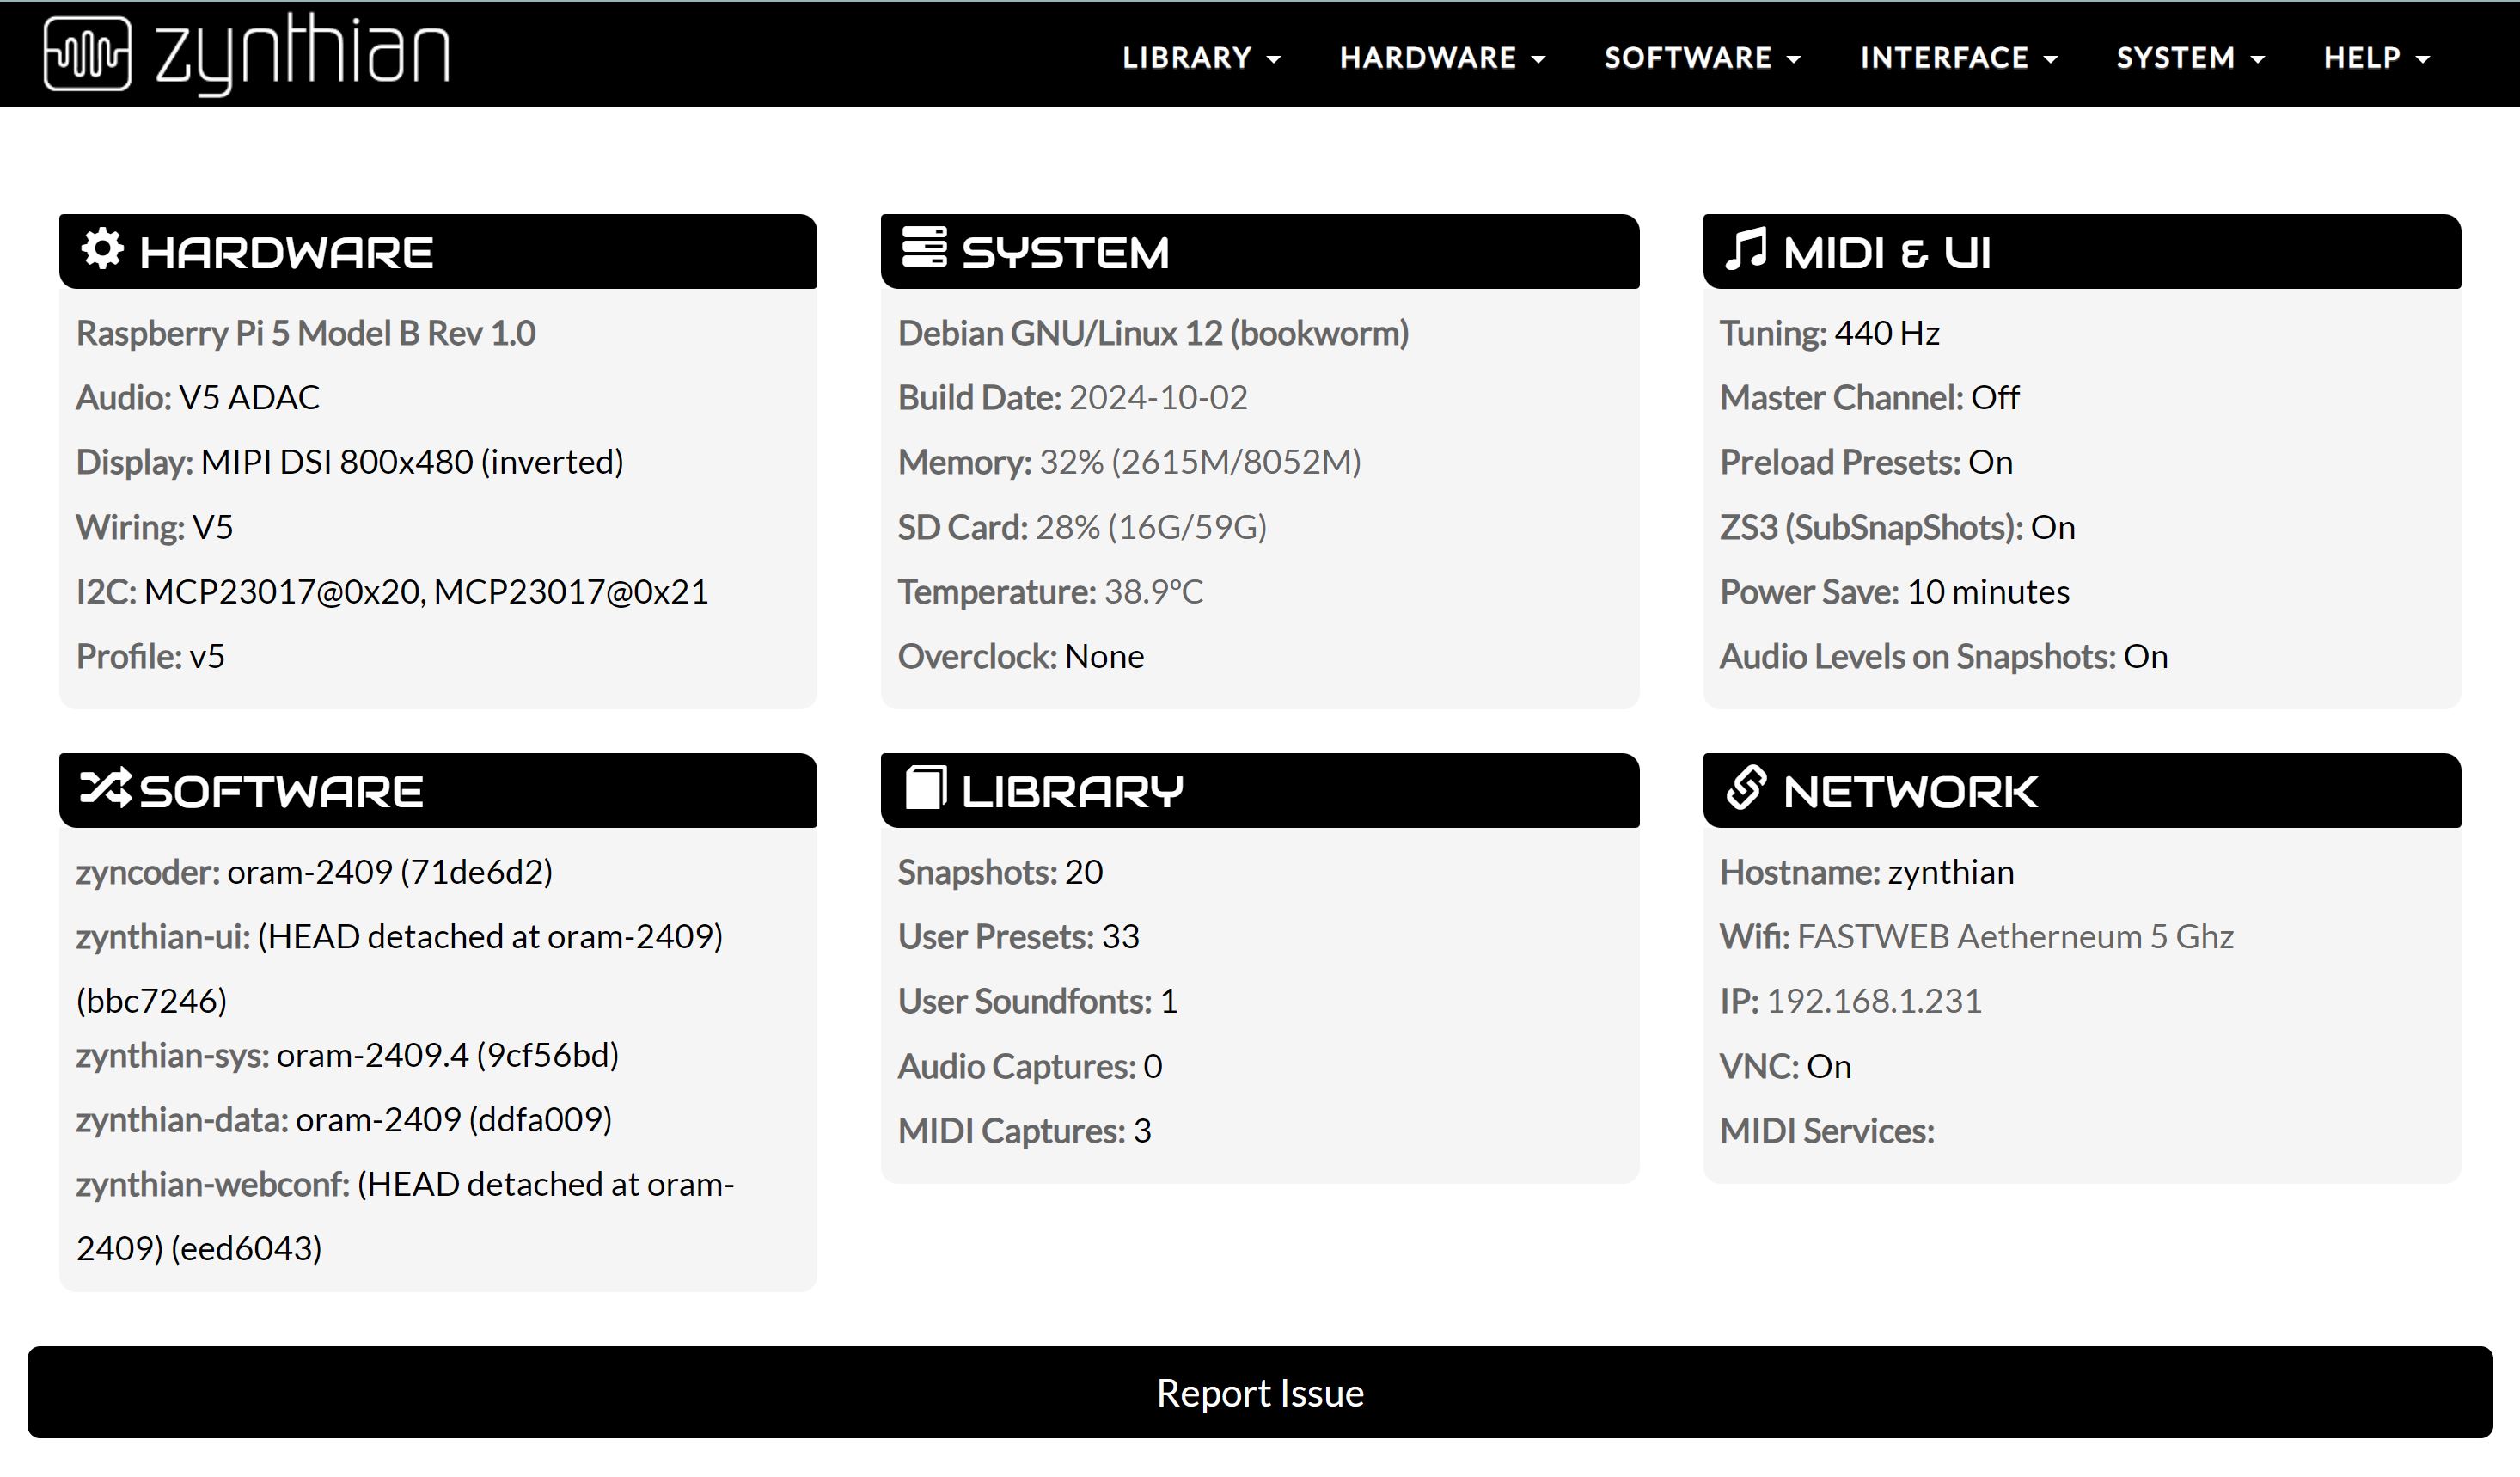
Task: Click IP: 192.168.1.231
Action: click(1851, 1001)
